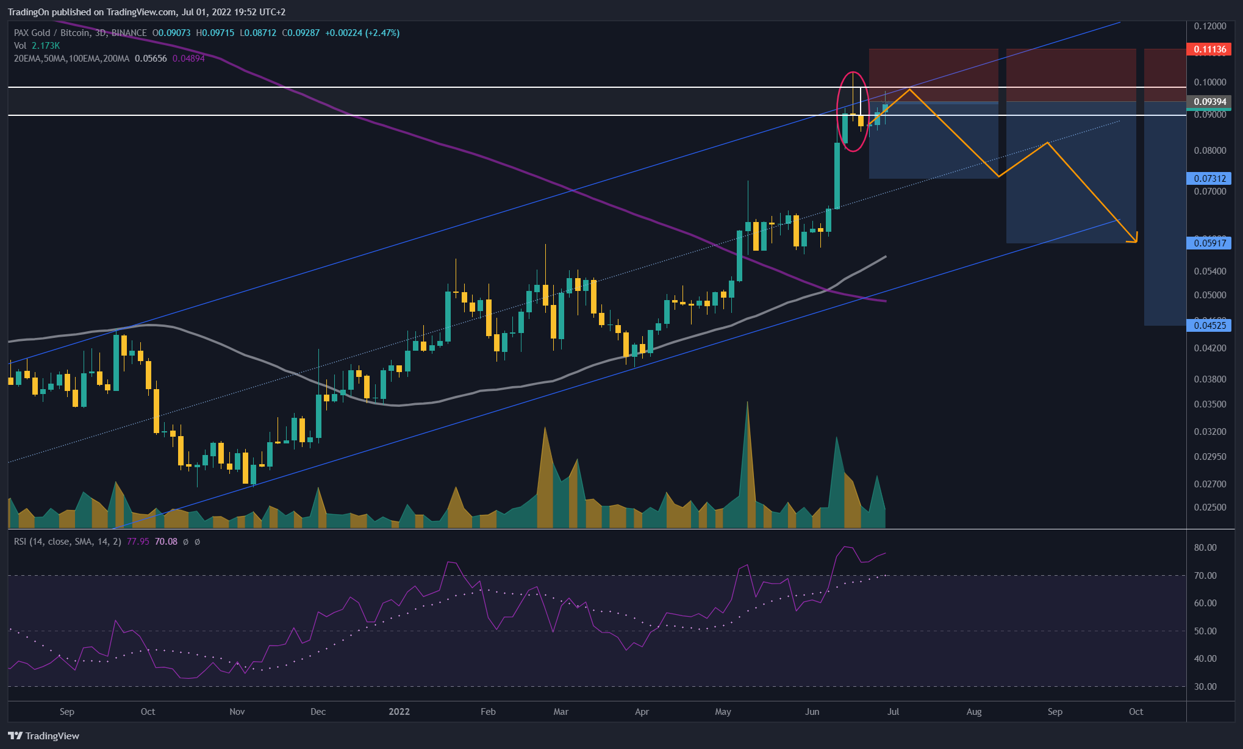Click the blue 0.04525 target price label
Viewport: 1243px width, 749px height.
[x=1209, y=326]
